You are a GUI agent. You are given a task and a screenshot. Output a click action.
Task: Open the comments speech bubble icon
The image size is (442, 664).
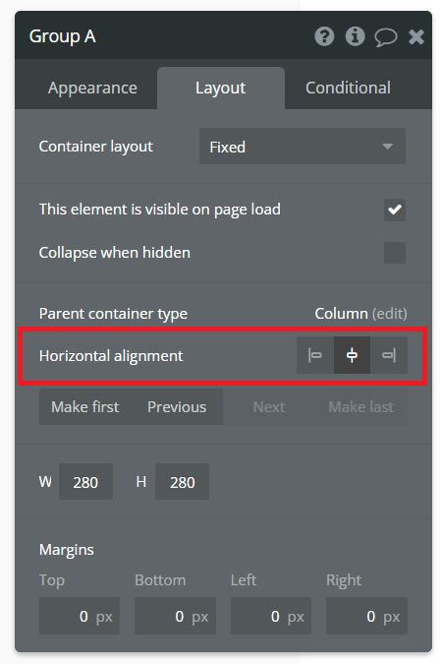point(385,36)
